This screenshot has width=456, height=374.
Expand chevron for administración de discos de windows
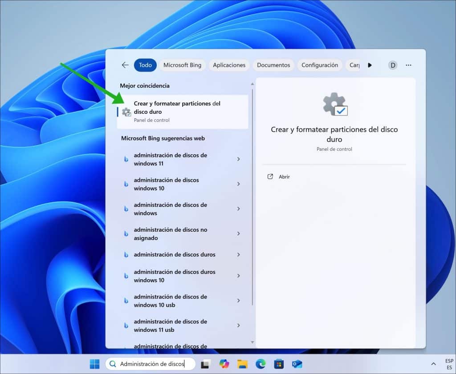[x=239, y=209]
